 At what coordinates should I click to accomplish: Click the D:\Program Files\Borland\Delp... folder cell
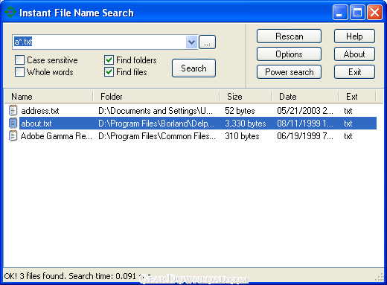pos(156,124)
